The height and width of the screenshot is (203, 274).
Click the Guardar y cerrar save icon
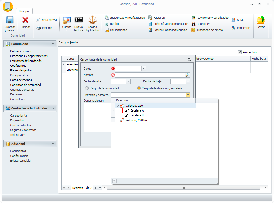tap(10, 20)
